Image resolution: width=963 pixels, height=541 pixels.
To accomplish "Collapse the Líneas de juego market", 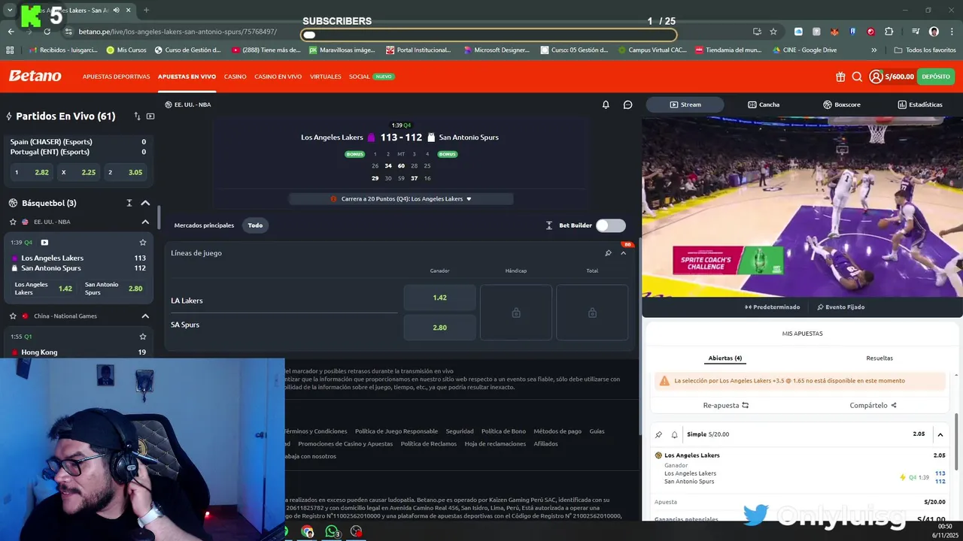I will (x=623, y=253).
